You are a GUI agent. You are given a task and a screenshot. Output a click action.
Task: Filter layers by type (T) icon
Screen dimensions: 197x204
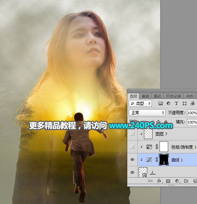[x=176, y=103]
